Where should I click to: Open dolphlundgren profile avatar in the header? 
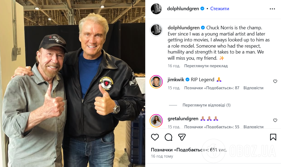pyautogui.click(x=156, y=9)
